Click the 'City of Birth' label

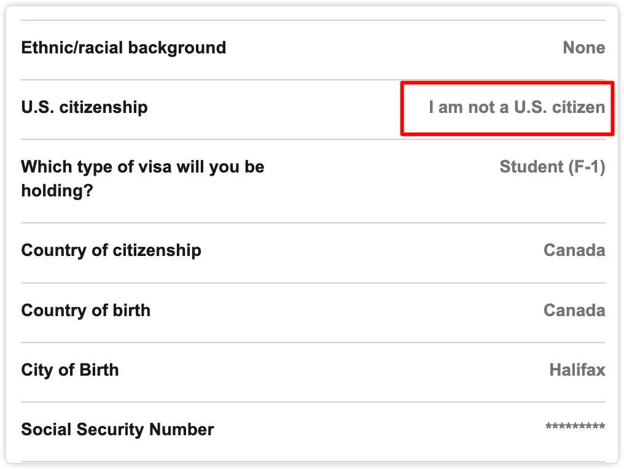69,370
